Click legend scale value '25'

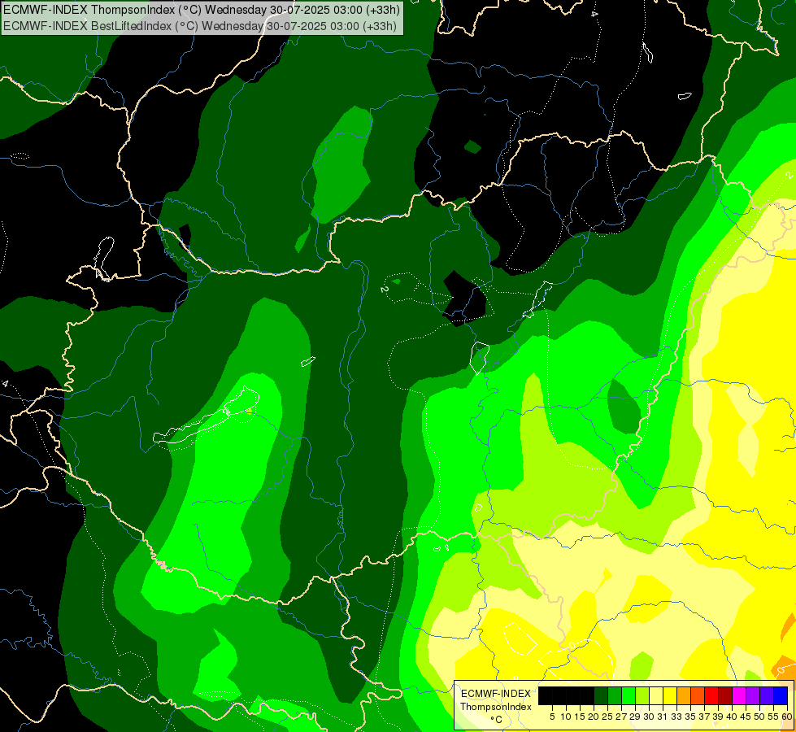pos(607,717)
